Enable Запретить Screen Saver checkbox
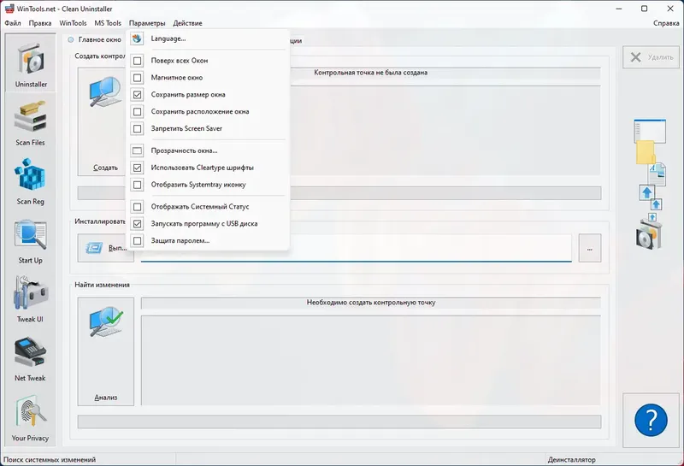684x466 pixels. pos(138,129)
